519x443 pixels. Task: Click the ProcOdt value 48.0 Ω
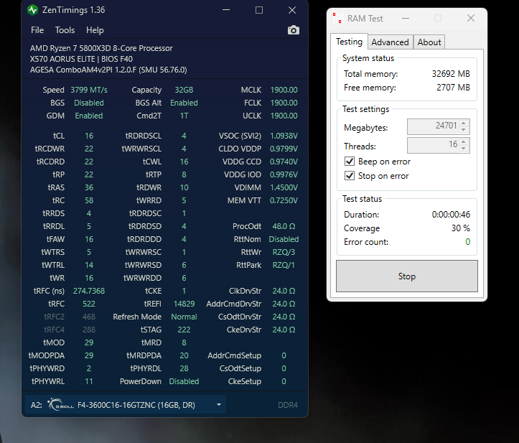284,226
